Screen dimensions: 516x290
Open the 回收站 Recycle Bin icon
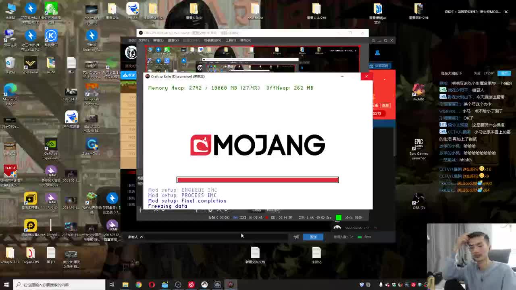coord(10,66)
